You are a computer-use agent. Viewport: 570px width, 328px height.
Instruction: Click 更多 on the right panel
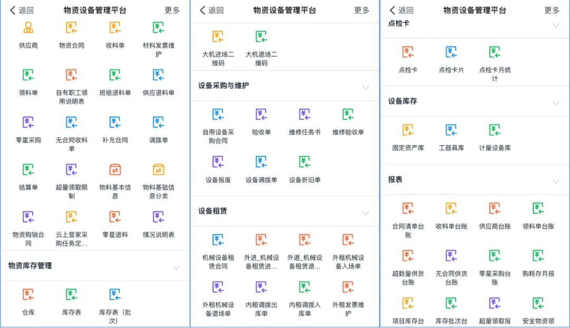[x=552, y=10]
